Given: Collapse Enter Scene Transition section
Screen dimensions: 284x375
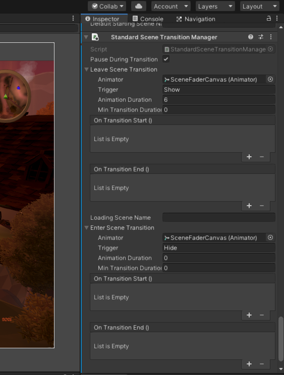Looking at the screenshot, I should [87, 228].
